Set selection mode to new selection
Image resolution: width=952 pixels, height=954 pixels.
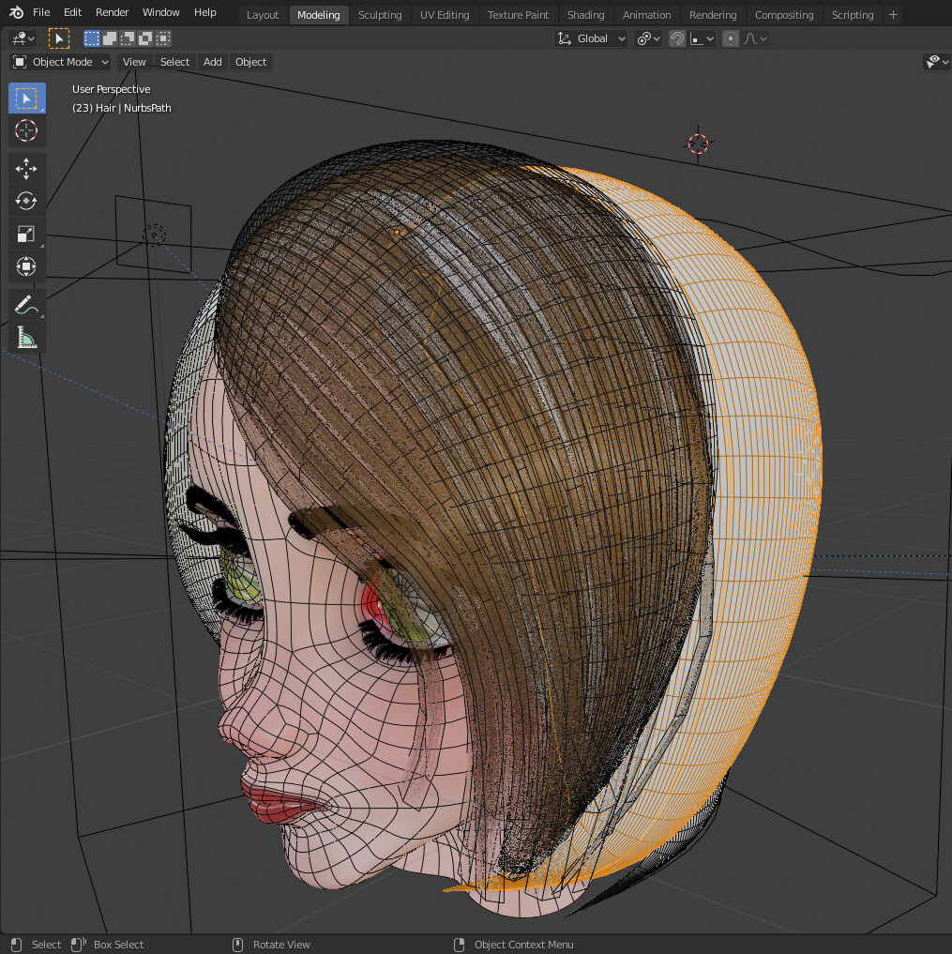(92, 39)
